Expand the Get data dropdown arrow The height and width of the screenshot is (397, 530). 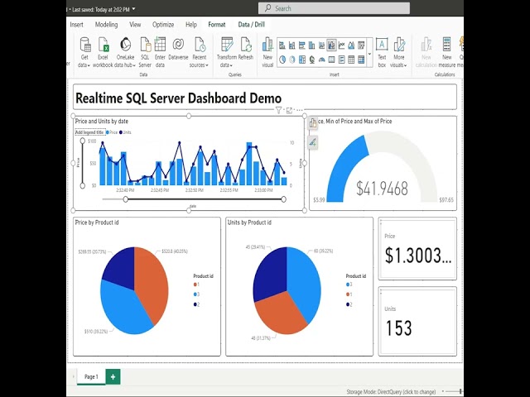[89, 65]
